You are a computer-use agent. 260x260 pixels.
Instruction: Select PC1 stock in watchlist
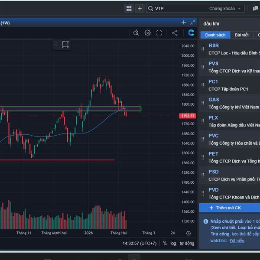(213, 81)
